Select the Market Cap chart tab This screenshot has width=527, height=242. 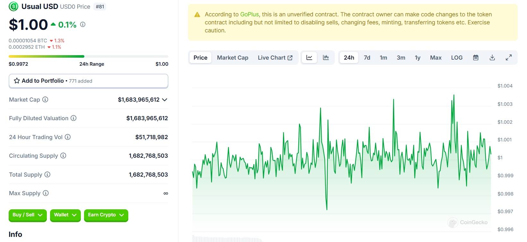[233, 58]
